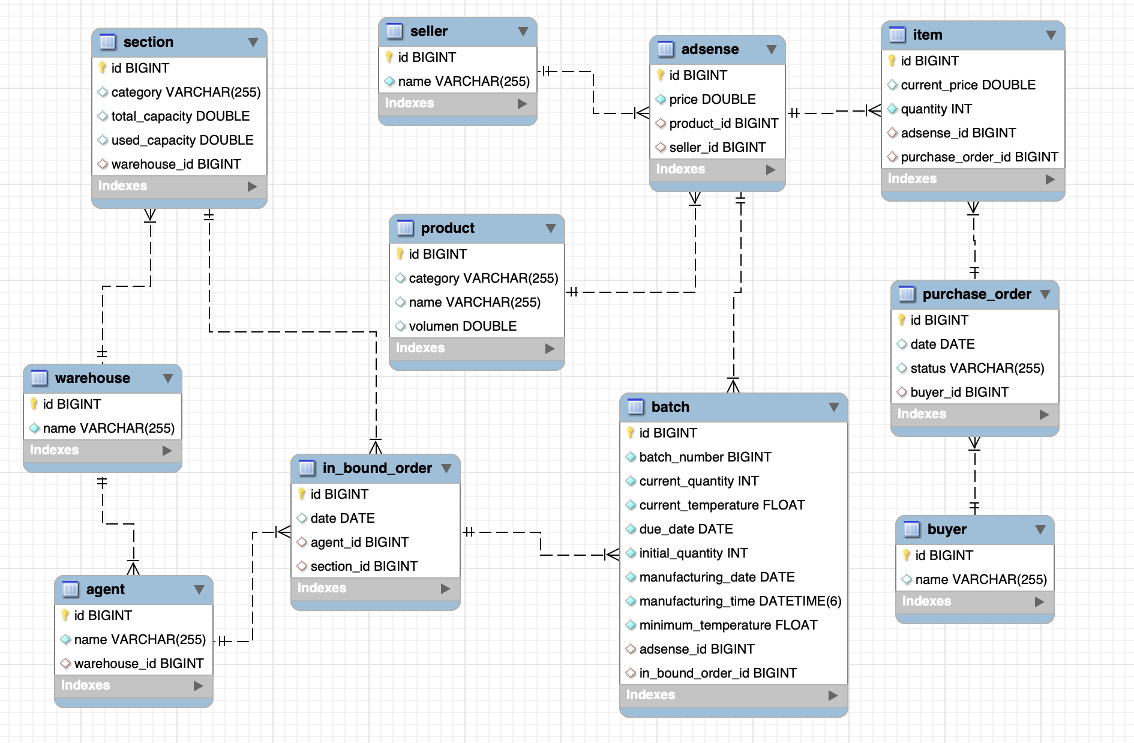This screenshot has width=1134, height=743.
Task: Expand Indexes in the agent table
Action: click(199, 686)
